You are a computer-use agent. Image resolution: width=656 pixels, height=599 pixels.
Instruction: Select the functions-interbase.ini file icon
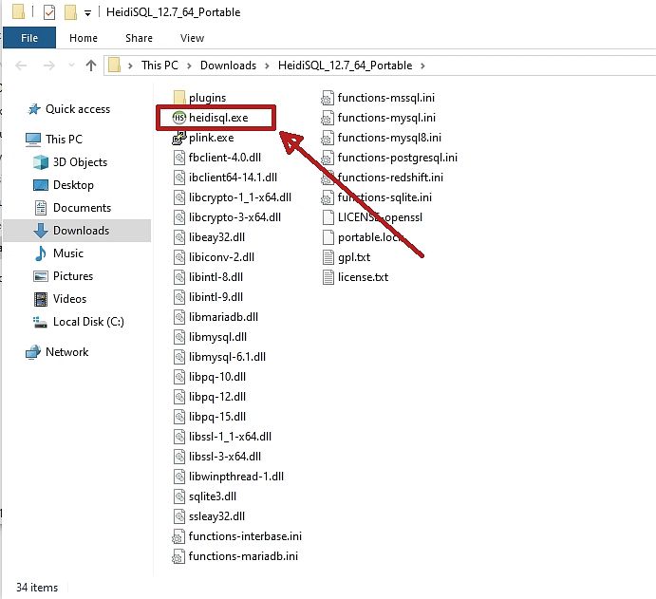click(178, 536)
